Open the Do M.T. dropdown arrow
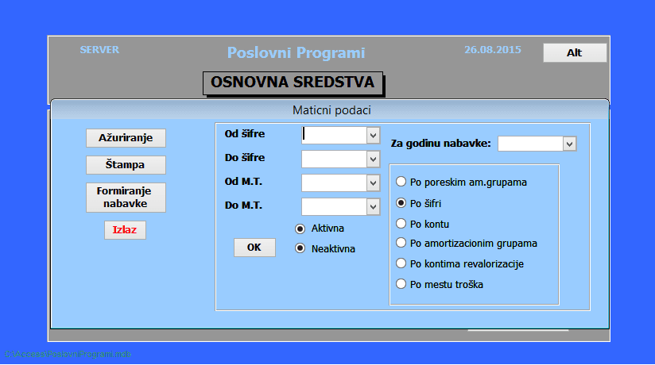 [373, 207]
